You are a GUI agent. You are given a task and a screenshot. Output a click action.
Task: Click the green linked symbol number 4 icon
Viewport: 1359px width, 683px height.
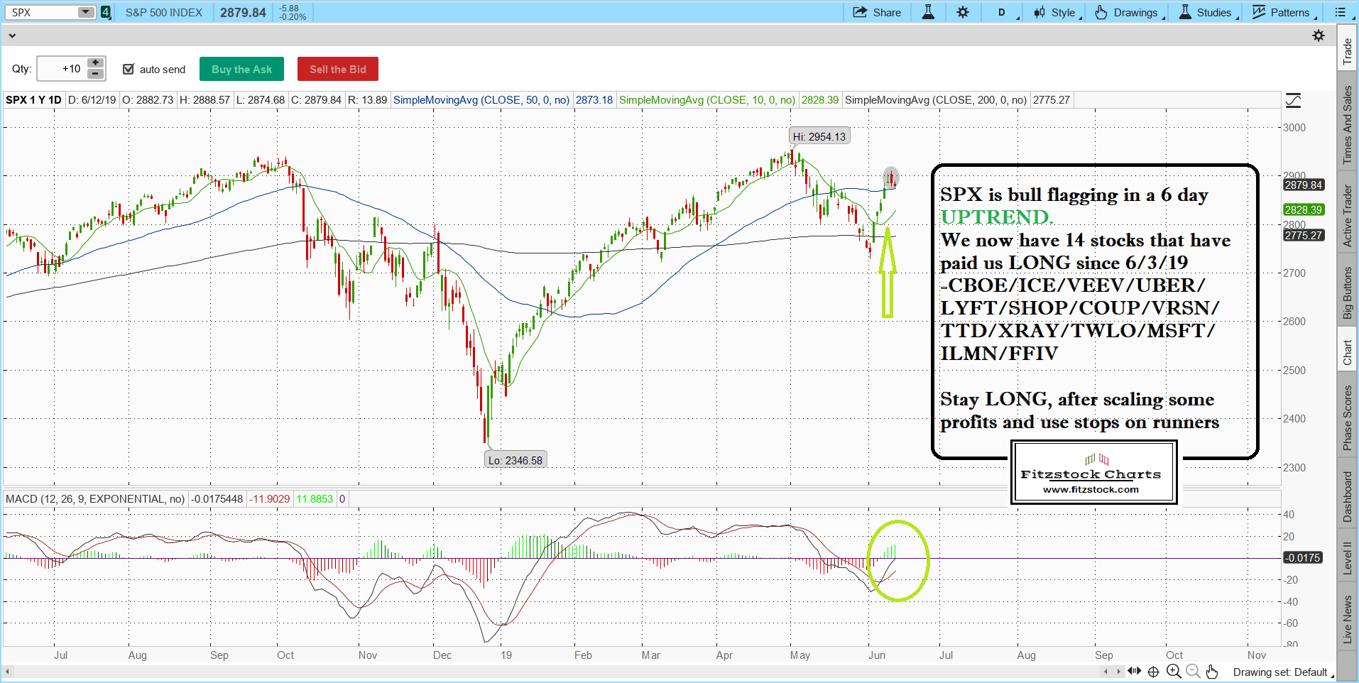point(106,12)
